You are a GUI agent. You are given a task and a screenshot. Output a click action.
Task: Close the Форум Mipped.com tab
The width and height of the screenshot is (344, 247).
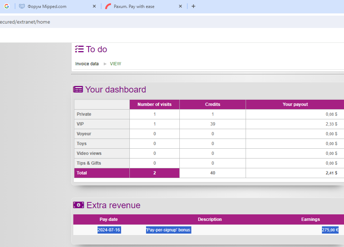tap(94, 7)
